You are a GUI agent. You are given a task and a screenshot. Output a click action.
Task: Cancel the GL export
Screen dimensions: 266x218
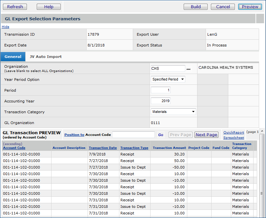[223, 7]
